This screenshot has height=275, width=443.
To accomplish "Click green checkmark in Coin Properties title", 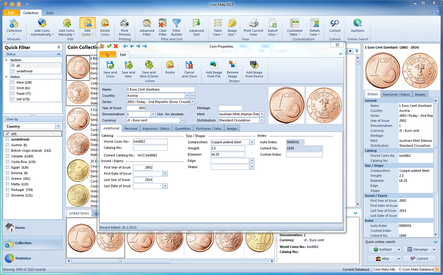I will [x=109, y=46].
